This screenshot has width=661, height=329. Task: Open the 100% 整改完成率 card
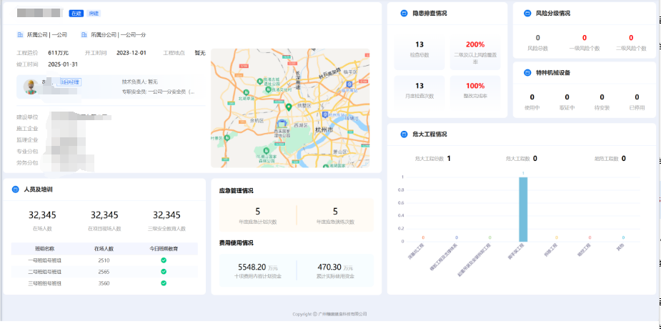(475, 89)
